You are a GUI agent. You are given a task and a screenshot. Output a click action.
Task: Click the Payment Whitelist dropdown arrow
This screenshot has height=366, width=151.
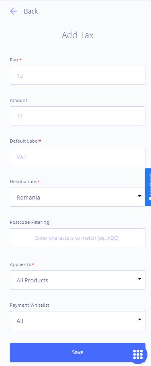coord(140,319)
